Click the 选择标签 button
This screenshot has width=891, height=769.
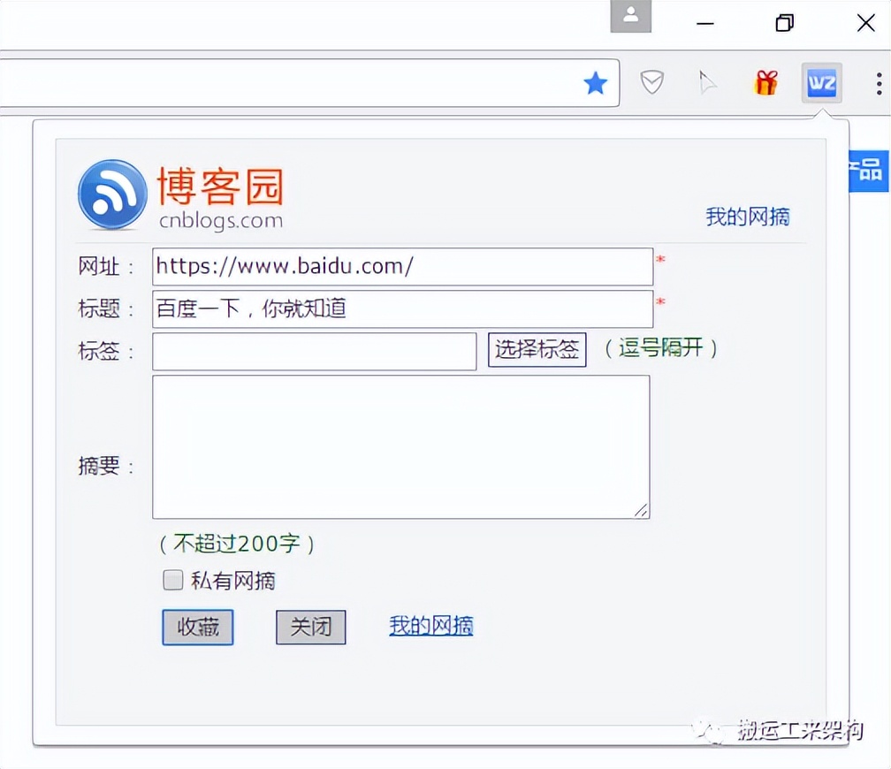point(537,350)
